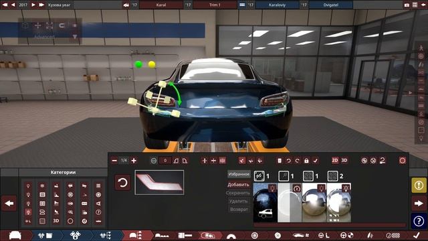This screenshot has width=428, height=241.
Task: Click the checkmark icon in the fixture toolbar
Action: 315,161
